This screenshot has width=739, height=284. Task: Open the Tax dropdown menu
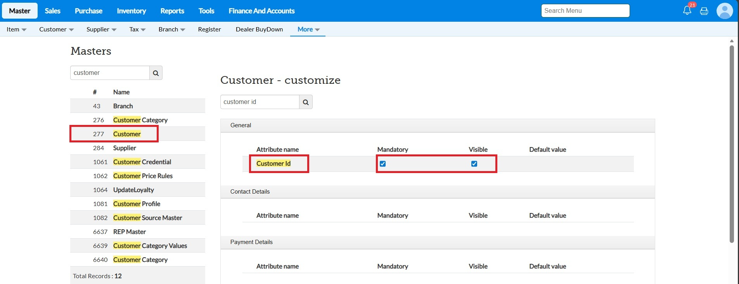click(137, 29)
